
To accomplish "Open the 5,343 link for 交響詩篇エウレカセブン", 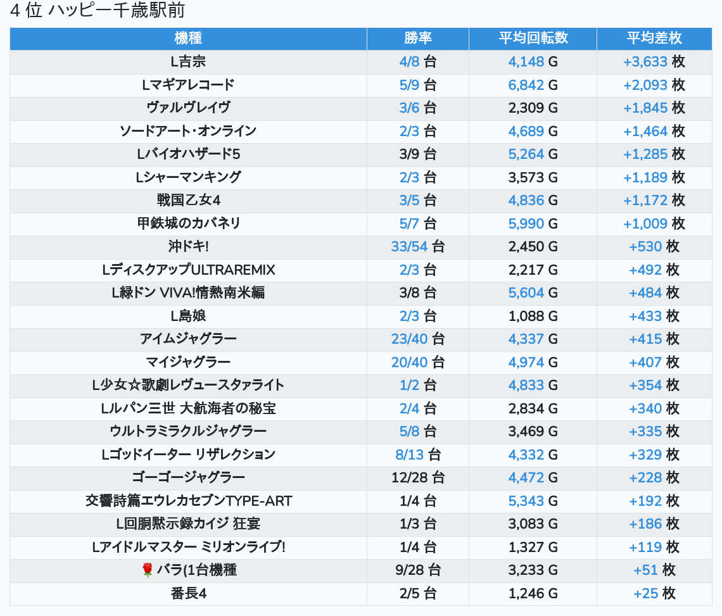I will coord(526,501).
